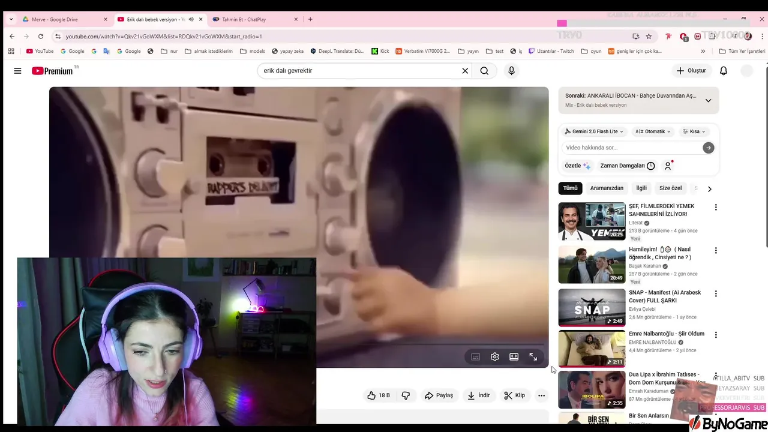Open the YouTube guide hamburger menu
This screenshot has height=432, width=768.
tap(17, 71)
